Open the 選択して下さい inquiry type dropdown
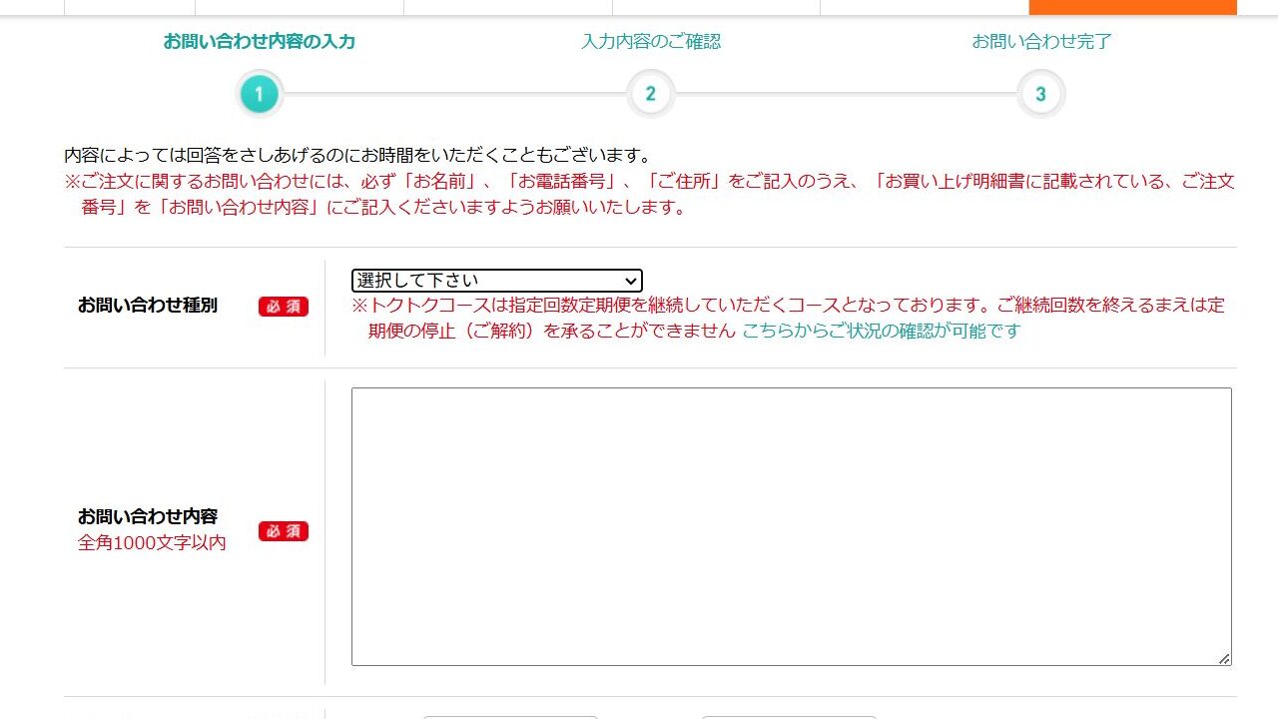Image resolution: width=1278 pixels, height=719 pixels. [x=496, y=281]
